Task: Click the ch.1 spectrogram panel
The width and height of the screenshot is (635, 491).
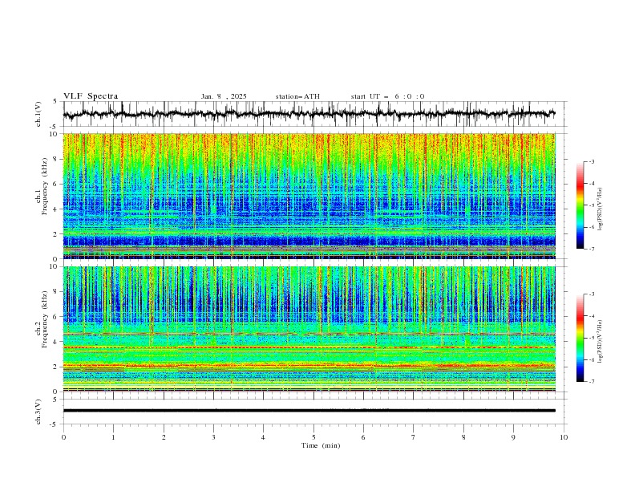Action: (309, 196)
